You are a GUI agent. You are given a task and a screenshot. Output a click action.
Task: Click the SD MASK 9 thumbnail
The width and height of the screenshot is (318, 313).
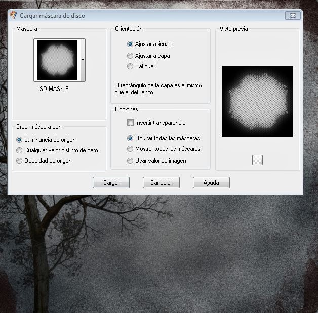click(x=57, y=60)
